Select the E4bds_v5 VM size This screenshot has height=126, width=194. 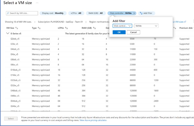tap(15, 49)
